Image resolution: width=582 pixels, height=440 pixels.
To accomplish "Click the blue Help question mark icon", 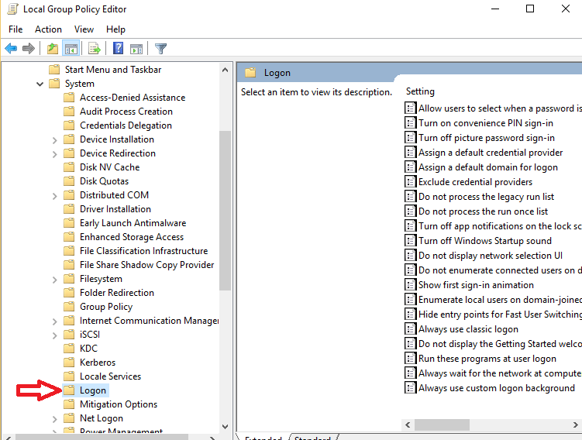I will [118, 48].
